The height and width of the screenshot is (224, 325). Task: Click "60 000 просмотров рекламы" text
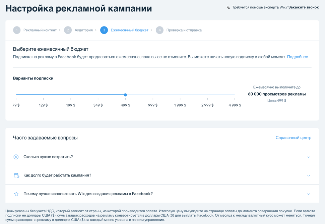277,94
